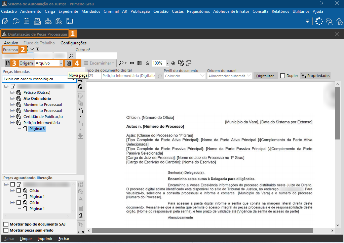The image size is (344, 243).
Task: Check Mostrar tipo de documento SAJ
Action: pyautogui.click(x=6, y=224)
